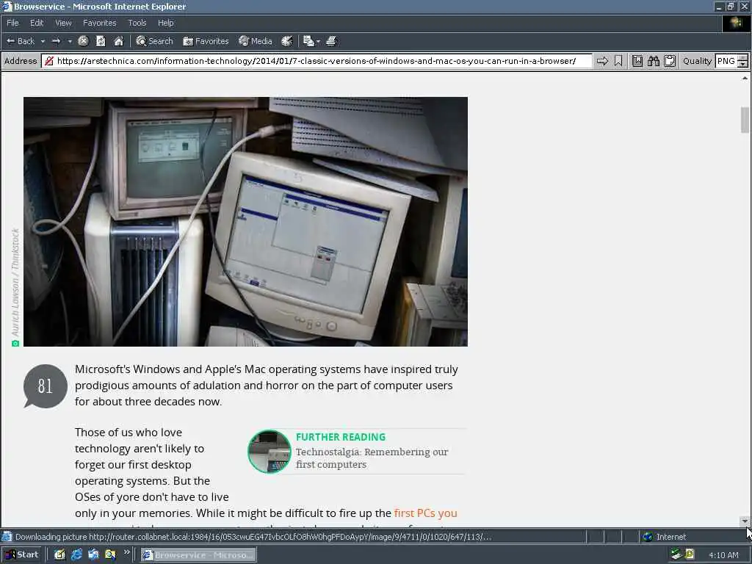752x564 pixels.
Task: Click the Go arrow next to the address
Action: pos(602,61)
